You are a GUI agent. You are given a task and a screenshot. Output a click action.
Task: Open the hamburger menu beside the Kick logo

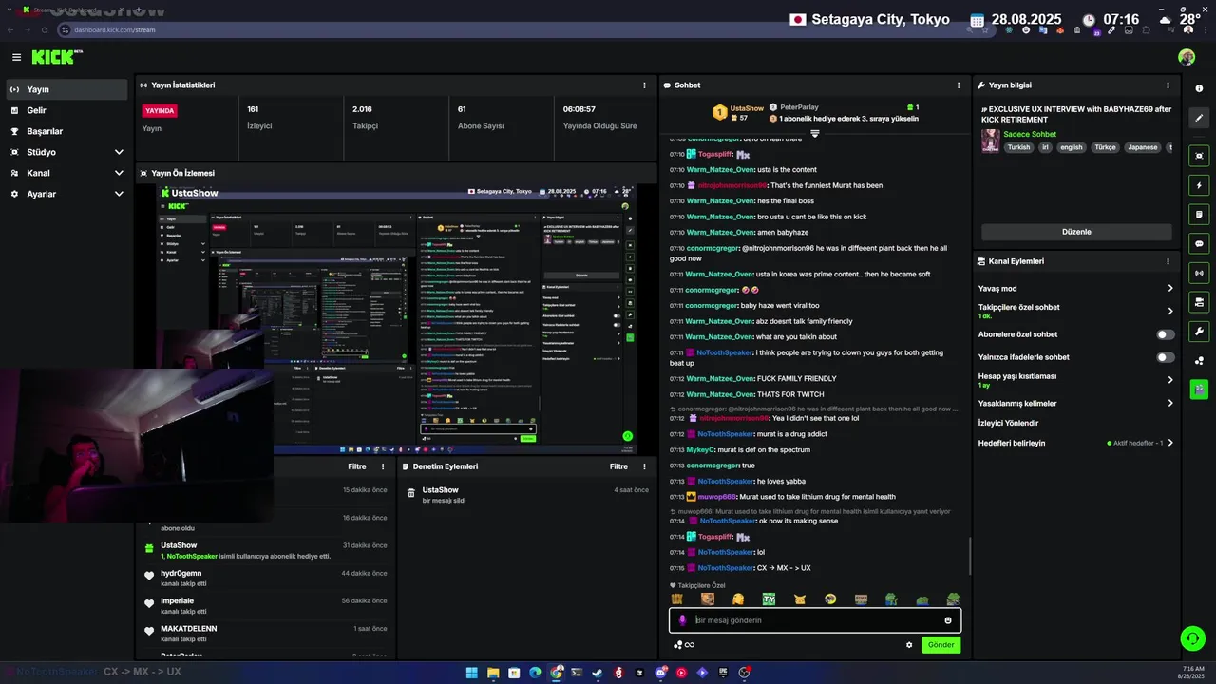[x=16, y=57]
